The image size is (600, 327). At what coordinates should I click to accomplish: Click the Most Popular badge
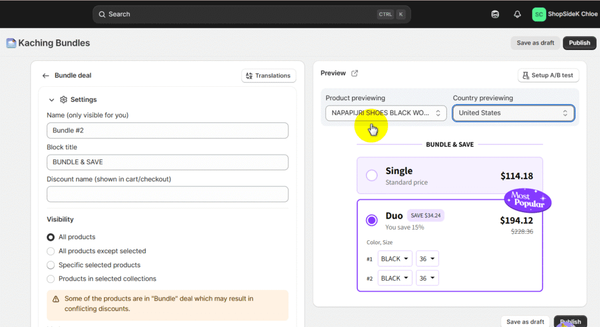(x=528, y=200)
